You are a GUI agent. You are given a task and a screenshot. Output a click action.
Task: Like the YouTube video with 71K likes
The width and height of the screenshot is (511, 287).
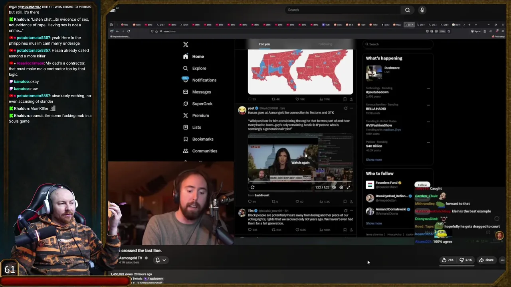point(448,260)
